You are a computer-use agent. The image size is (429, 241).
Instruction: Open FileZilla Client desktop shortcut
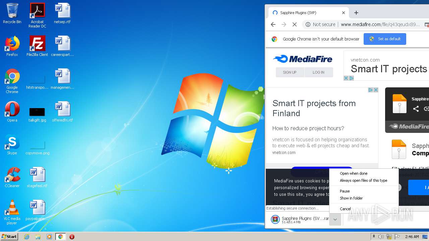pyautogui.click(x=37, y=46)
